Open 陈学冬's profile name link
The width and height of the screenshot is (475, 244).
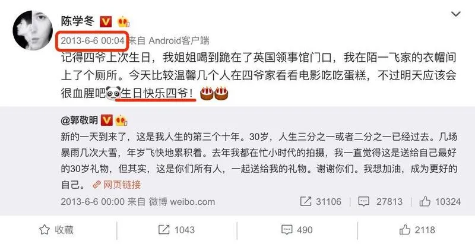(78, 21)
